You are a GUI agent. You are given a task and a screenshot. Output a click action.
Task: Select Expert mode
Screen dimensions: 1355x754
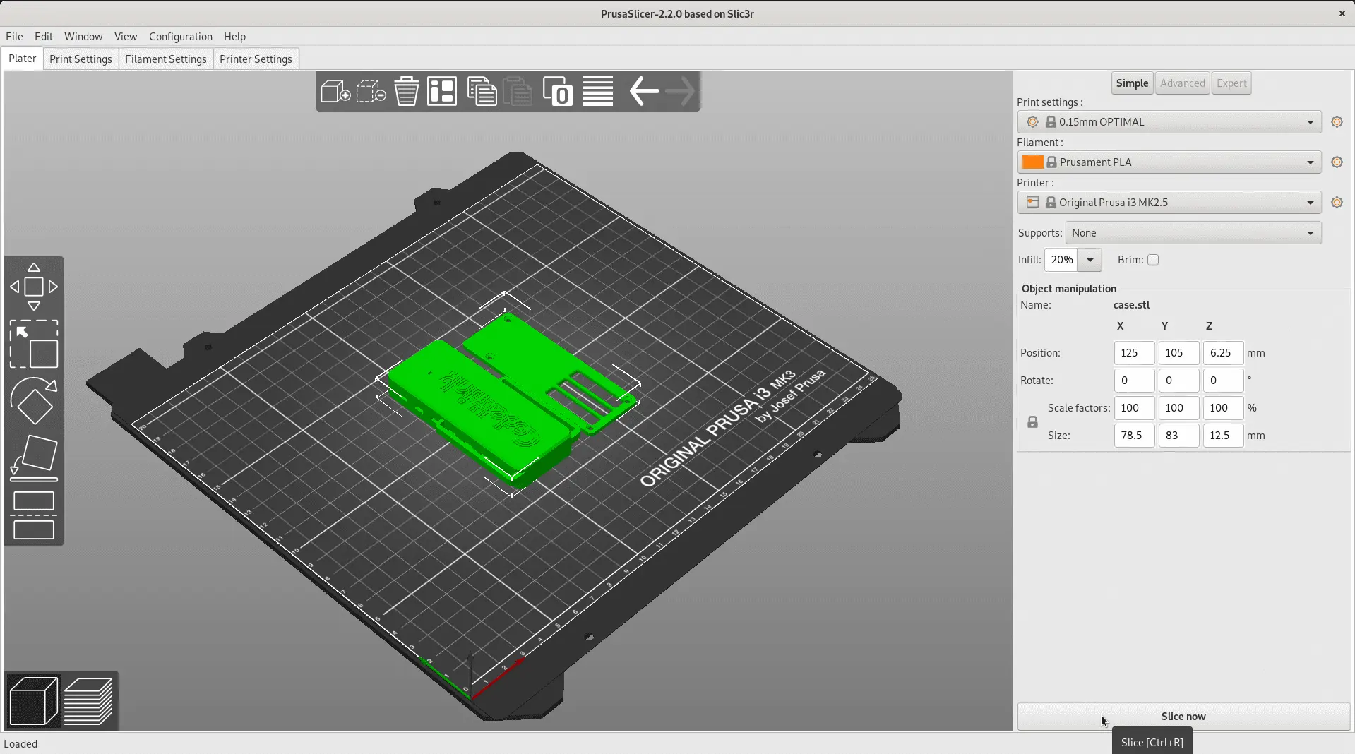[x=1231, y=83]
